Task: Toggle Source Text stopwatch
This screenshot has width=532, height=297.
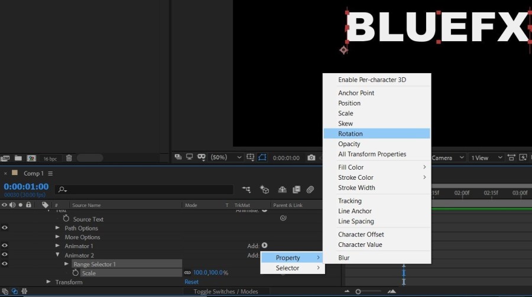Action: (66, 219)
